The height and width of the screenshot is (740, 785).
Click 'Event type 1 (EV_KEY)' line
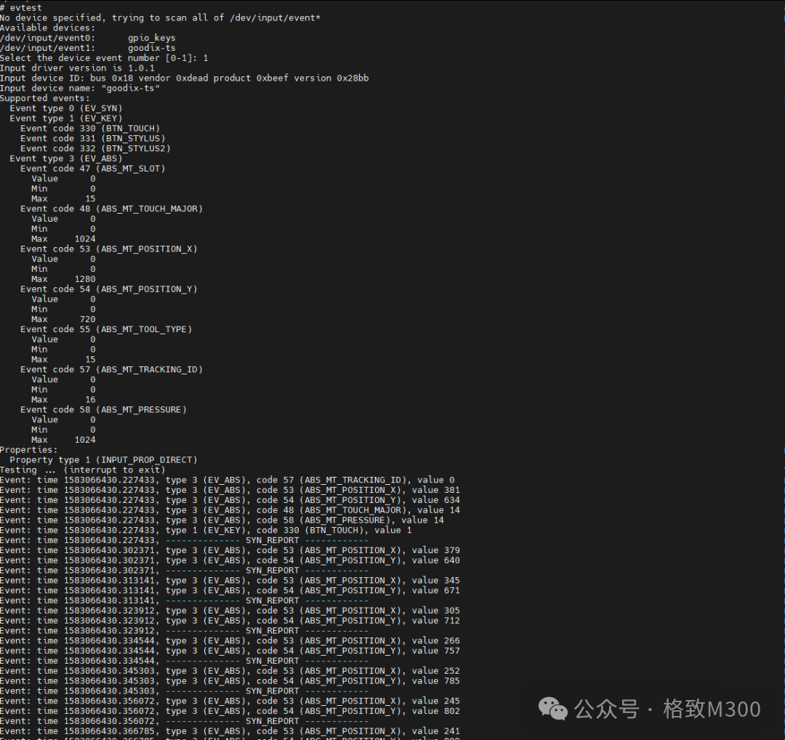(x=66, y=118)
